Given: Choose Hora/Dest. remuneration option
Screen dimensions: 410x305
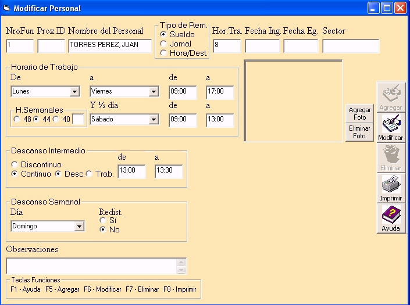Looking at the screenshot, I should click(164, 53).
